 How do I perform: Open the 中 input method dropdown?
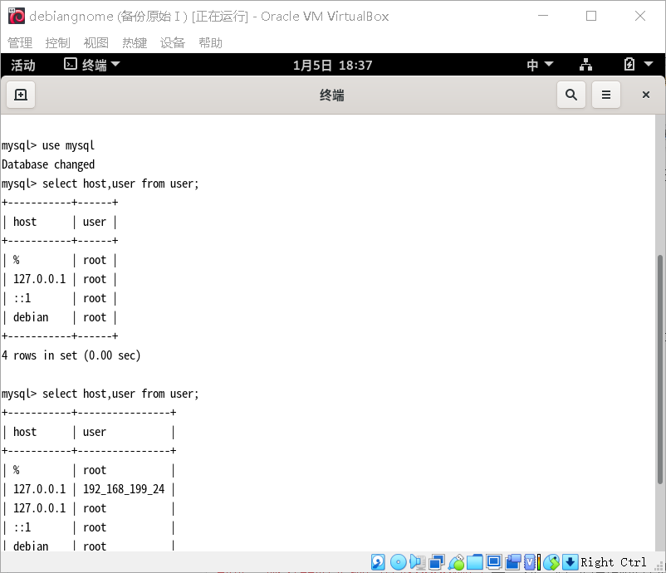pos(540,65)
